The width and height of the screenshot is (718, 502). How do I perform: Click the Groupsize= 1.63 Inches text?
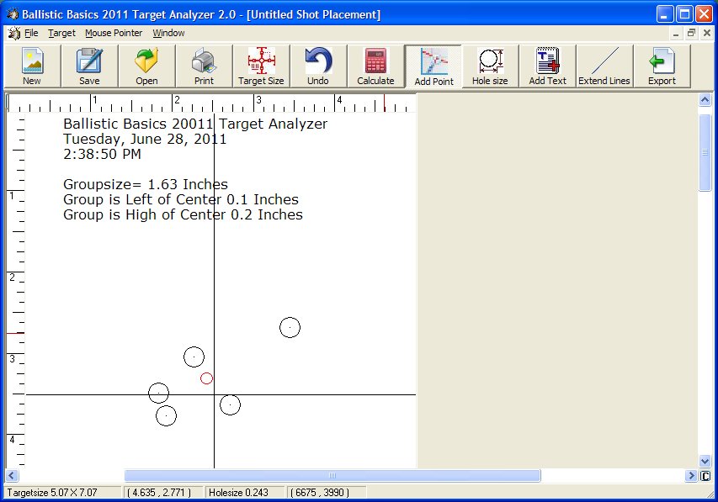click(x=145, y=184)
